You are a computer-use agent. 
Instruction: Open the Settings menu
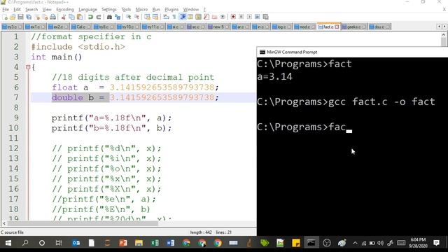click(x=109, y=9)
